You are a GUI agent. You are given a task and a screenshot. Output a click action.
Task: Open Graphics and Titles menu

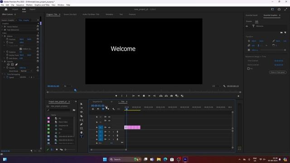42,5
